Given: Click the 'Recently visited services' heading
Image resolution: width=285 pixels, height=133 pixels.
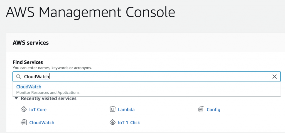Looking at the screenshot, I should coord(48,99).
